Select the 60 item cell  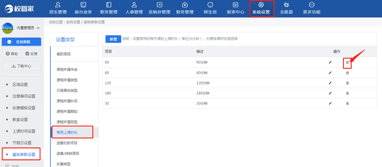(x=107, y=73)
